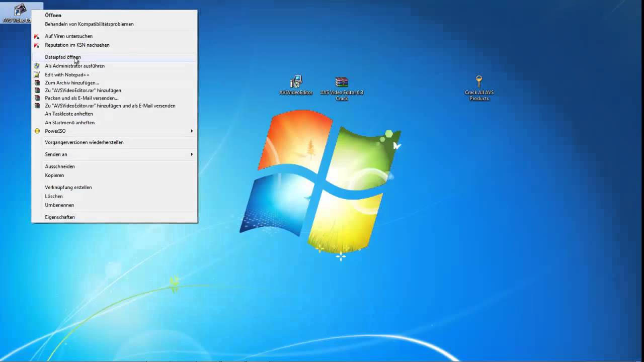The height and width of the screenshot is (362, 644).
Task: Click the Kaspersky icon beside Auf Viren untersuchen
Action: pyautogui.click(x=37, y=36)
